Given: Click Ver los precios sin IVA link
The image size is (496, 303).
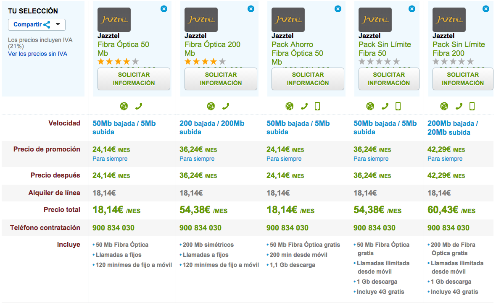Looking at the screenshot, I should tap(38, 54).
